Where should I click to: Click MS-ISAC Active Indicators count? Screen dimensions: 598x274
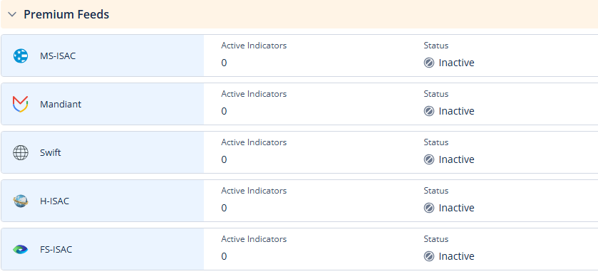point(224,63)
